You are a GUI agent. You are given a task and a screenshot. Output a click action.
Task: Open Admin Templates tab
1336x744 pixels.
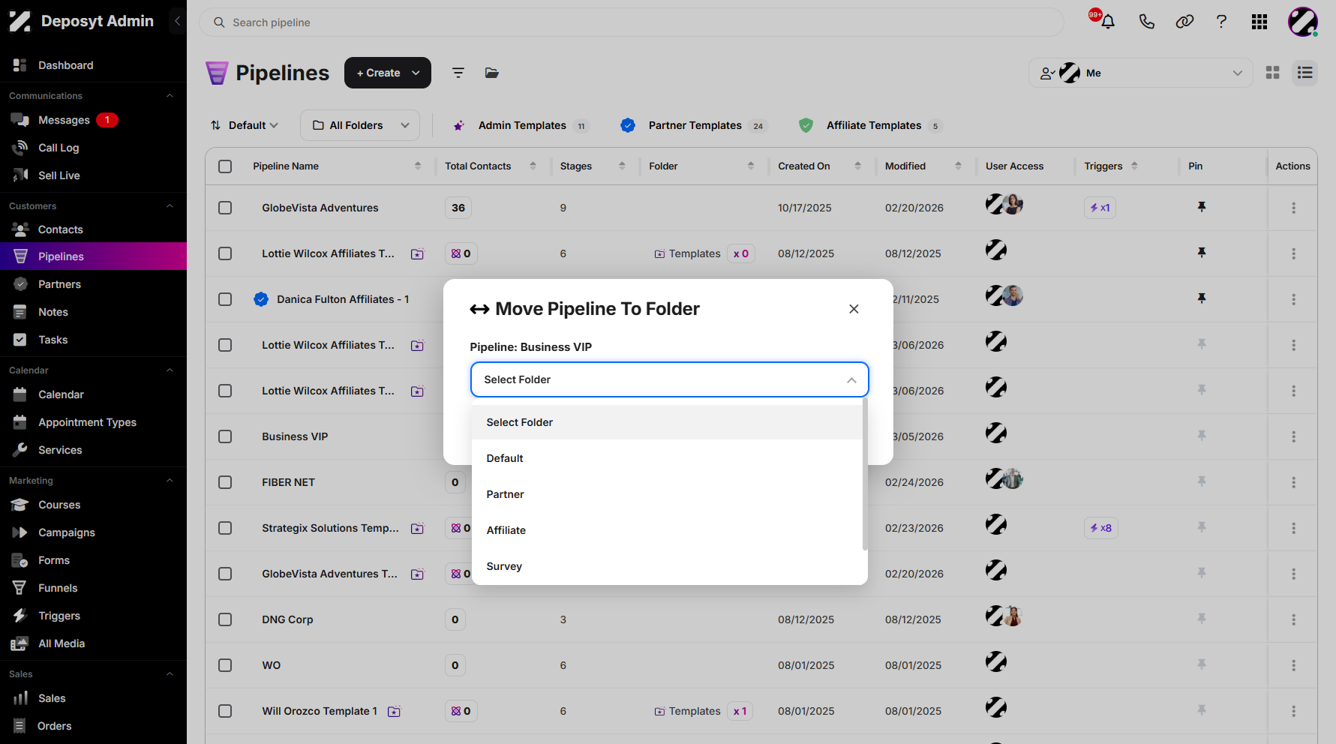tap(521, 125)
